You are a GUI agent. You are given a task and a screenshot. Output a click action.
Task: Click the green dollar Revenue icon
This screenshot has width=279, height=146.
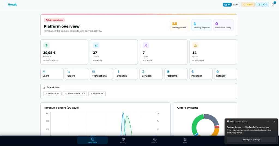point(46,45)
